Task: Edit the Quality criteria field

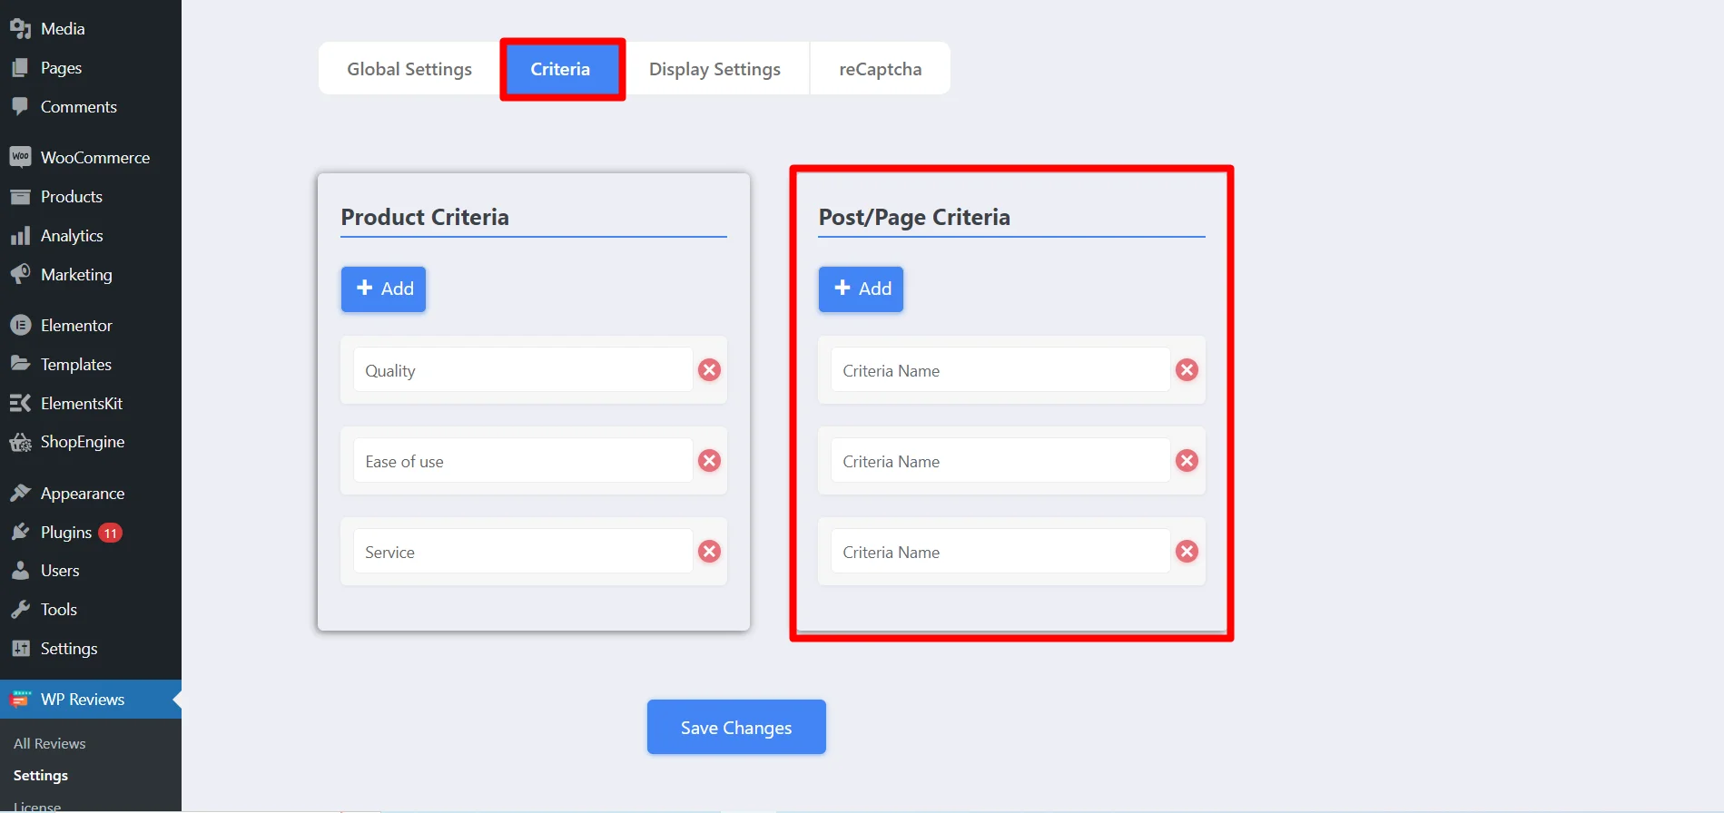Action: tap(523, 370)
